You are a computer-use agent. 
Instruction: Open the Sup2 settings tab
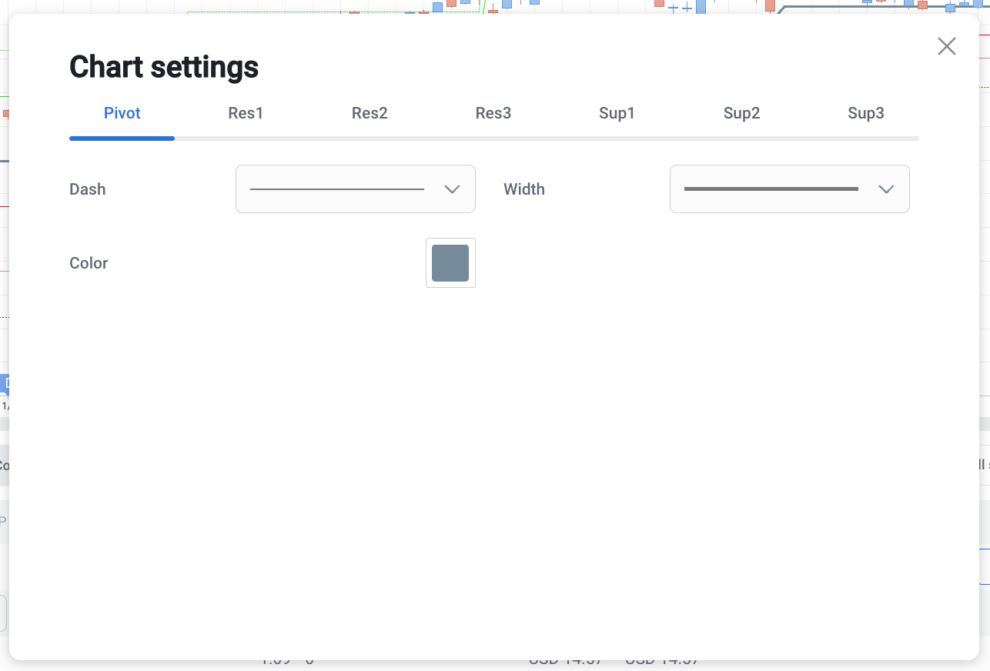click(x=741, y=113)
